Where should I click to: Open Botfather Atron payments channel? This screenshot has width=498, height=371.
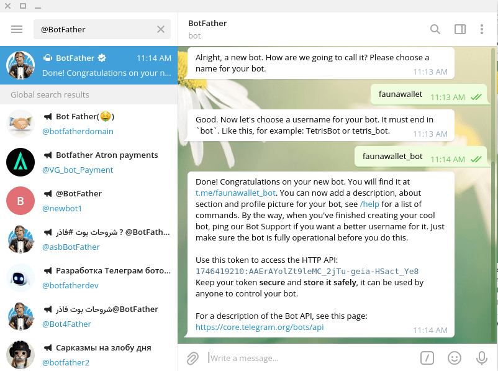pyautogui.click(x=89, y=162)
